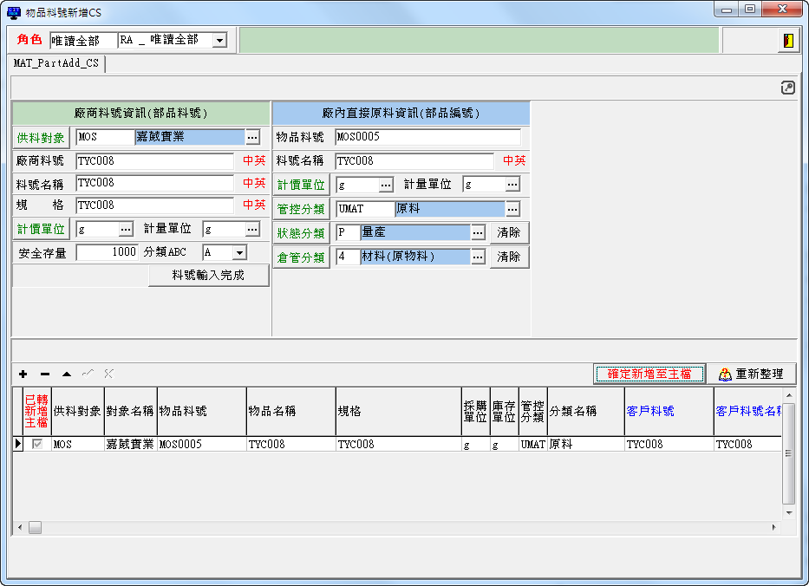Click the 確定新增至主檔 button
Image resolution: width=809 pixels, height=586 pixels.
coord(649,374)
